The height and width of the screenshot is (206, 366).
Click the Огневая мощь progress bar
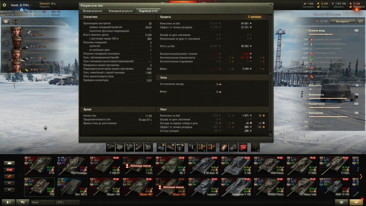(334, 34)
